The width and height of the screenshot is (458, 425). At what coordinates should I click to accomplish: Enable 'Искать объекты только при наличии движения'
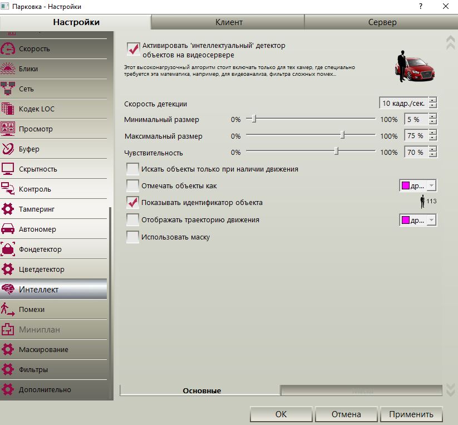click(132, 169)
